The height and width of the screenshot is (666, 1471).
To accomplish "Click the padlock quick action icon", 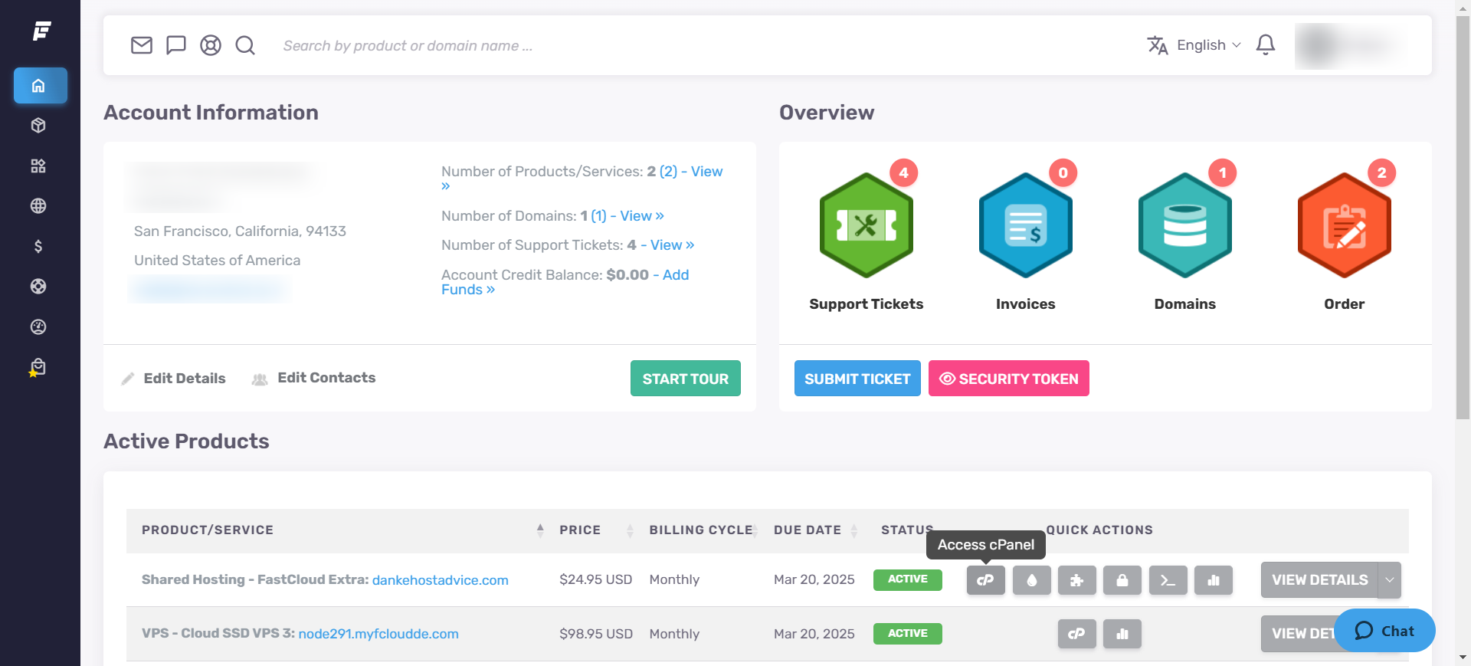I will (1122, 580).
